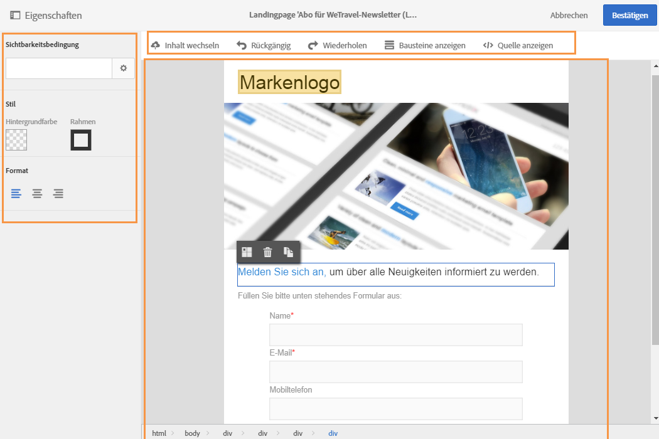This screenshot has width=659, height=439.
Task: Select the hero phone image
Action: [x=396, y=176]
